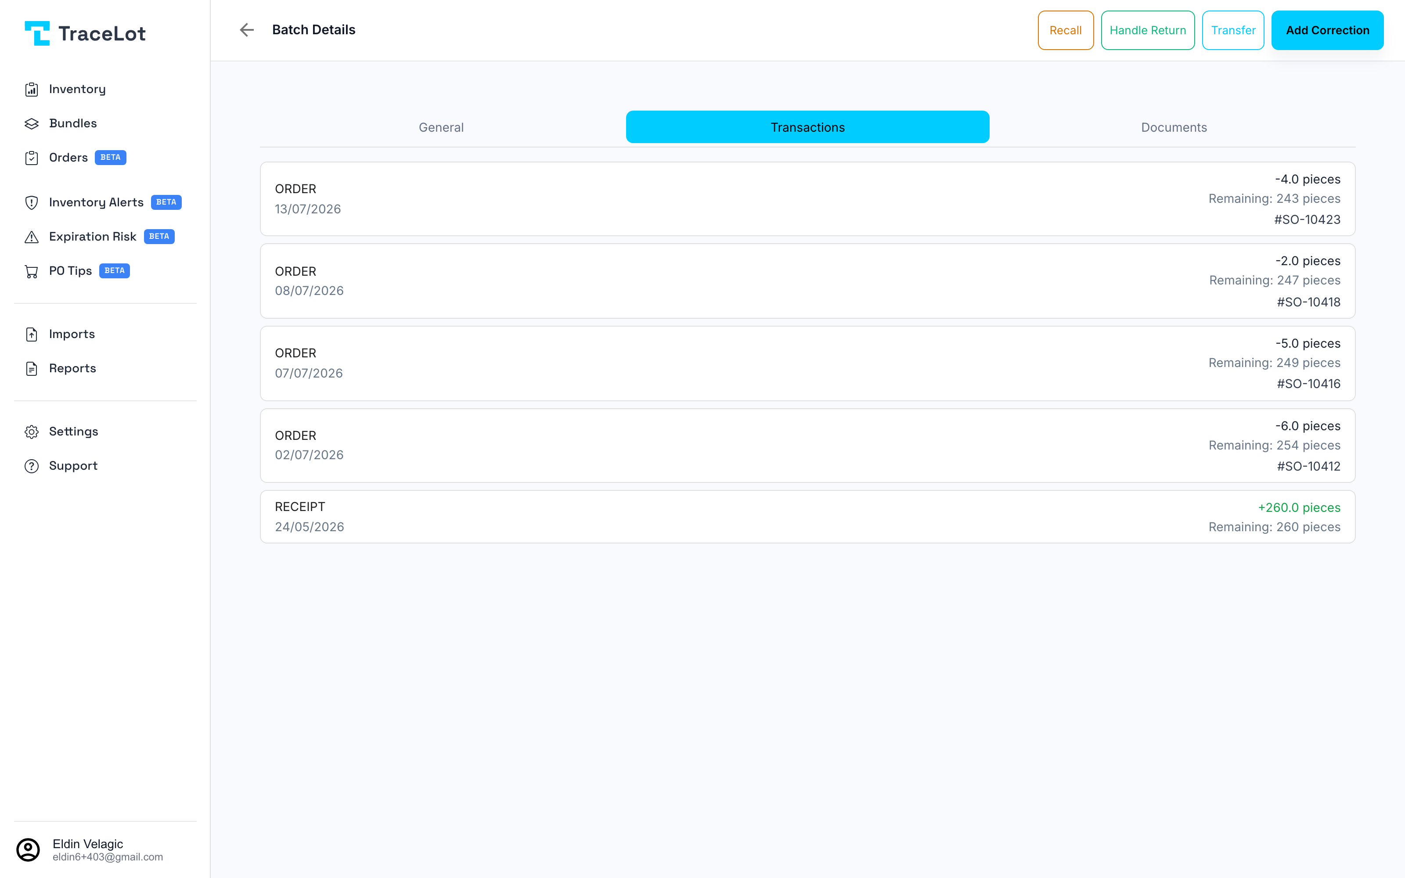1405x878 pixels.
Task: Open PO Tips section
Action: pos(70,271)
